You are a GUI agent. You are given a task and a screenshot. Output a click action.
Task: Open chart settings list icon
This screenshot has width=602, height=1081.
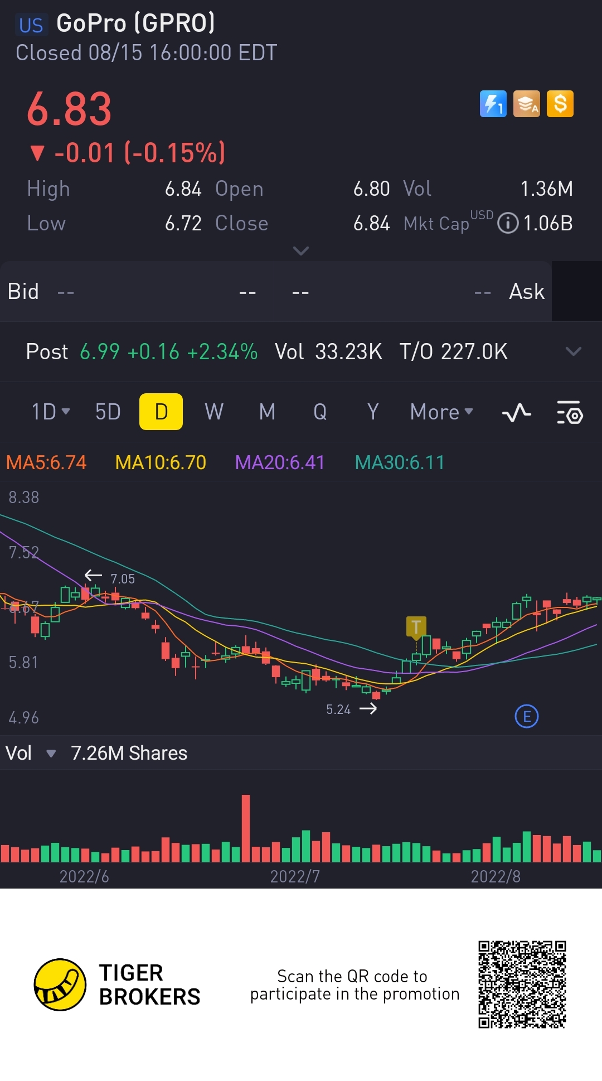[x=570, y=413]
